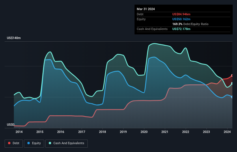Toggle the Equity series legend button
Viewport: 237px width, 152px height.
click(x=34, y=143)
